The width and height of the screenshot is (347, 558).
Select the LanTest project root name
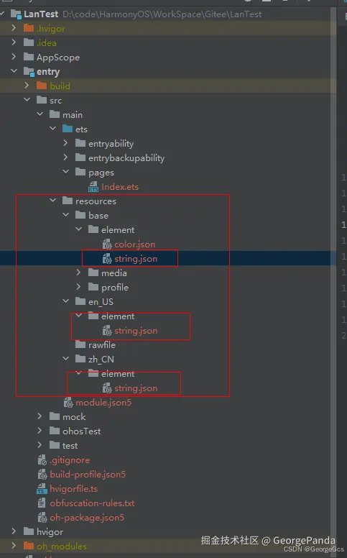coord(41,14)
